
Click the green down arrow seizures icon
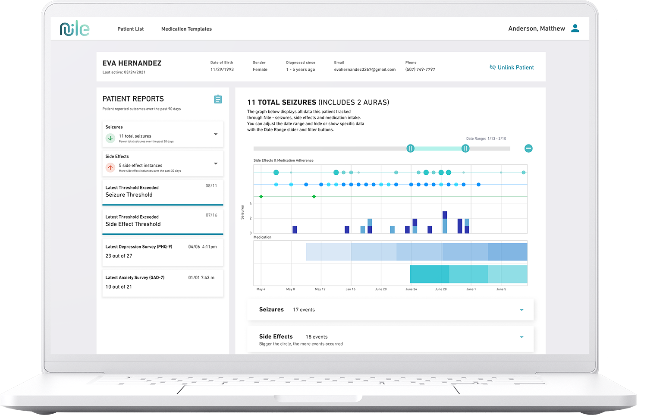click(110, 138)
